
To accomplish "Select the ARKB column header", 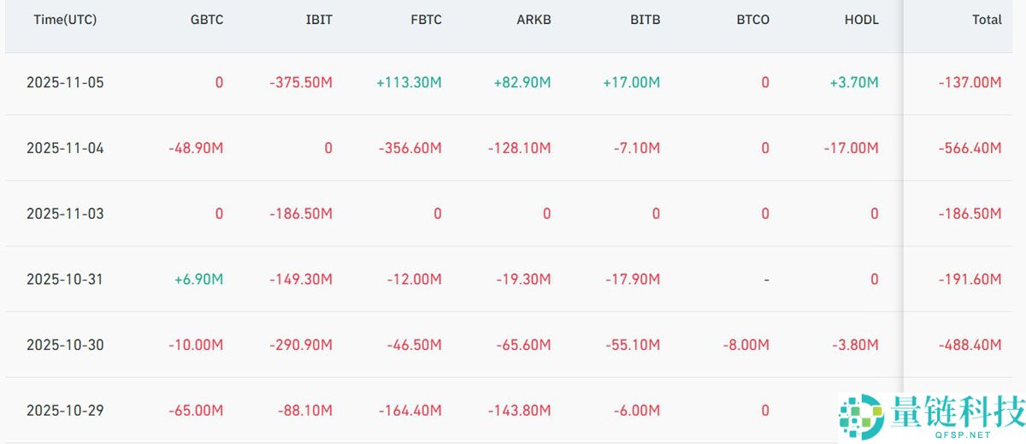I will tap(534, 20).
